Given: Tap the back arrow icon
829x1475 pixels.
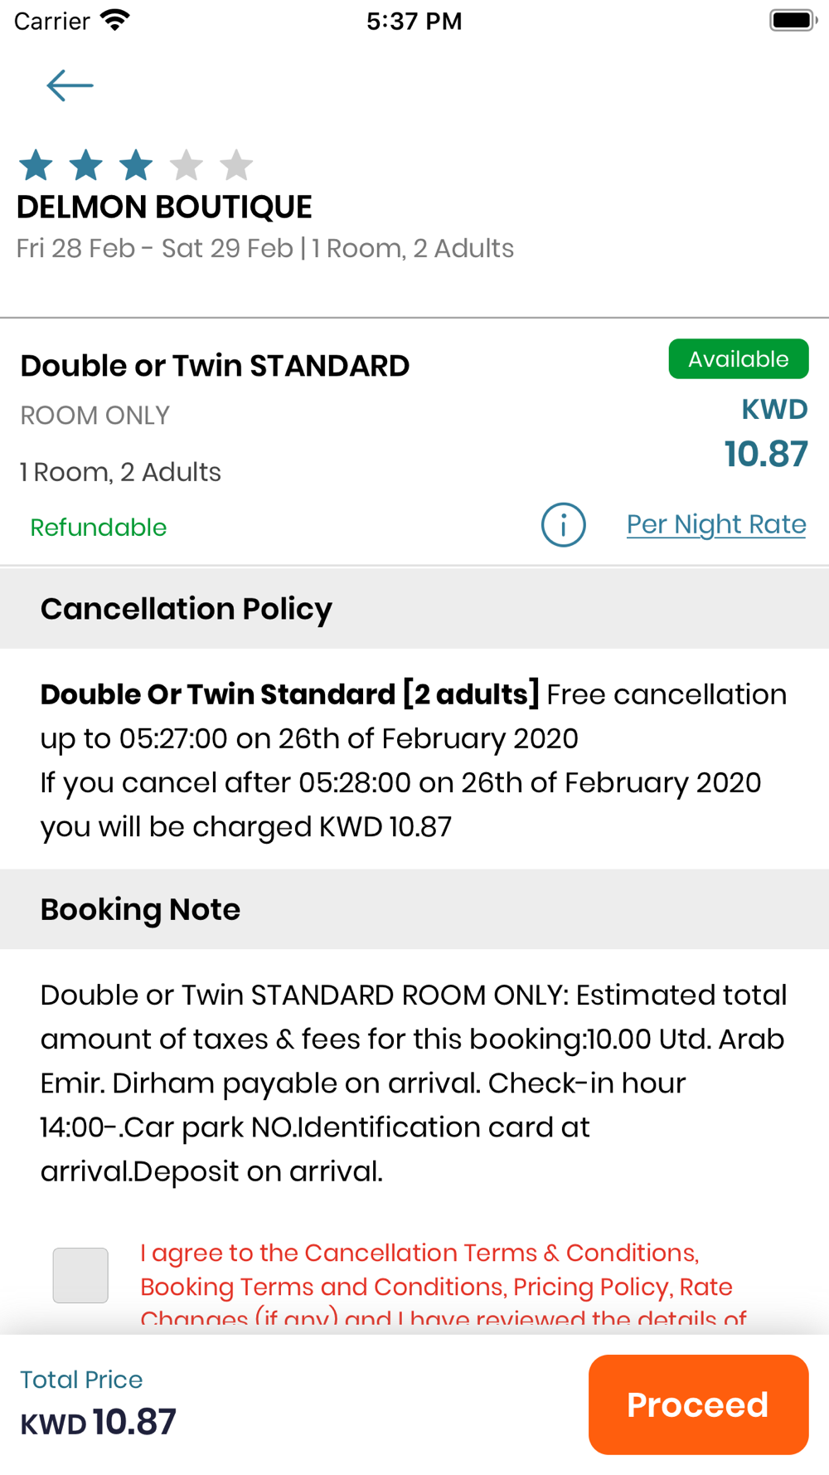Looking at the screenshot, I should [x=70, y=85].
